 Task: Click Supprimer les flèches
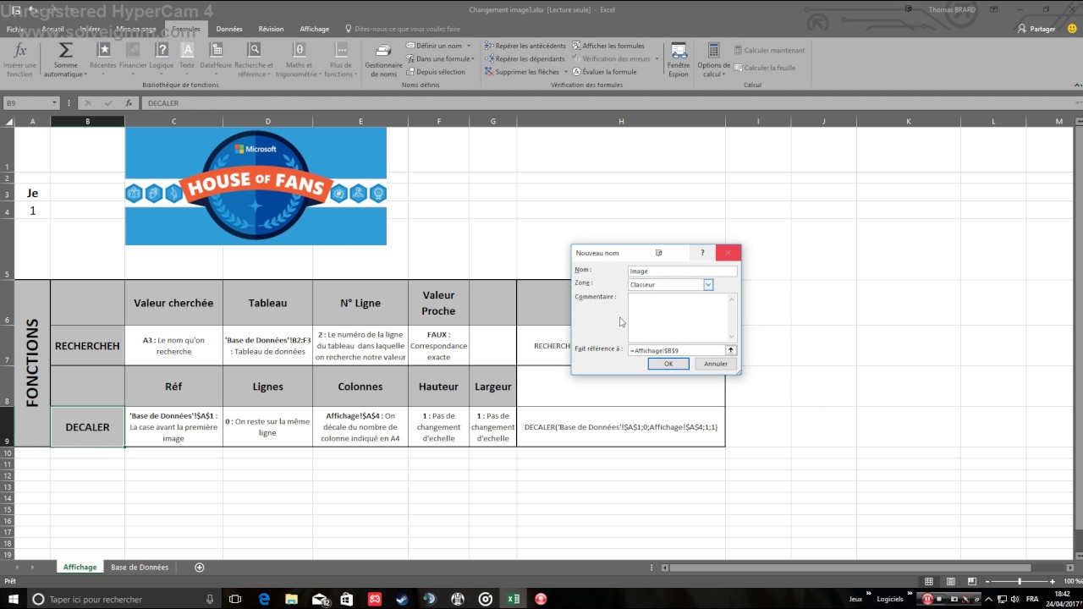click(x=520, y=72)
